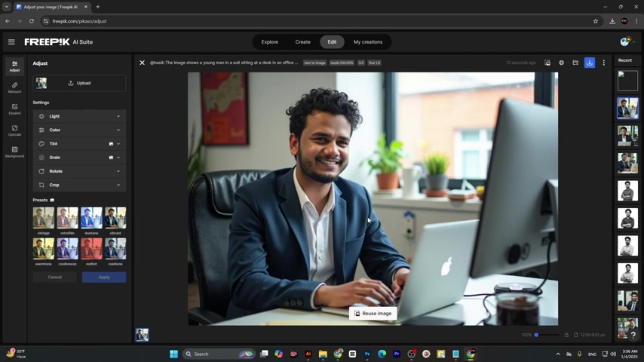
Task: Click the blue download image icon
Action: pyautogui.click(x=590, y=63)
